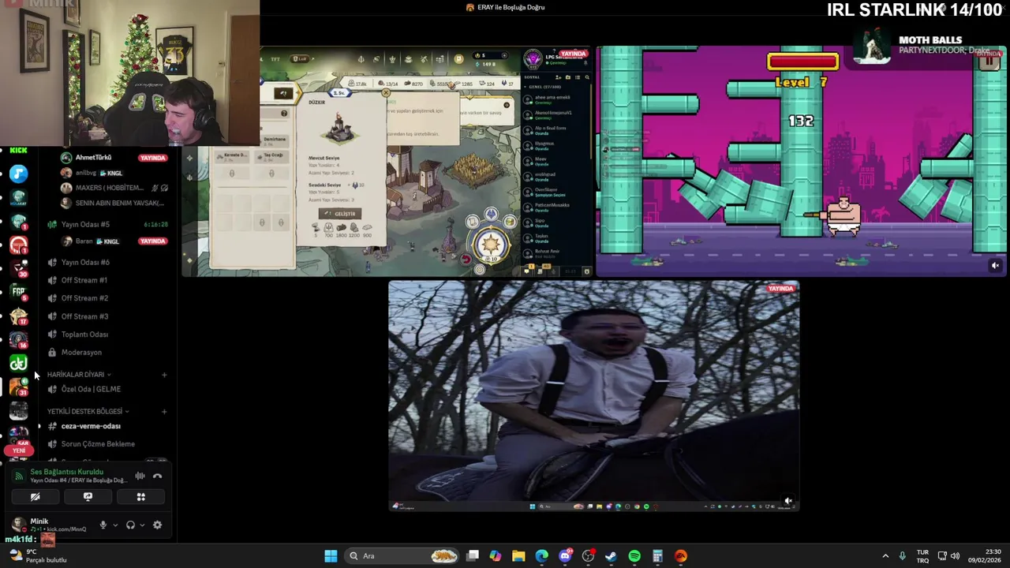The height and width of the screenshot is (568, 1010).
Task: Switch to Discord on the taskbar
Action: (x=565, y=556)
